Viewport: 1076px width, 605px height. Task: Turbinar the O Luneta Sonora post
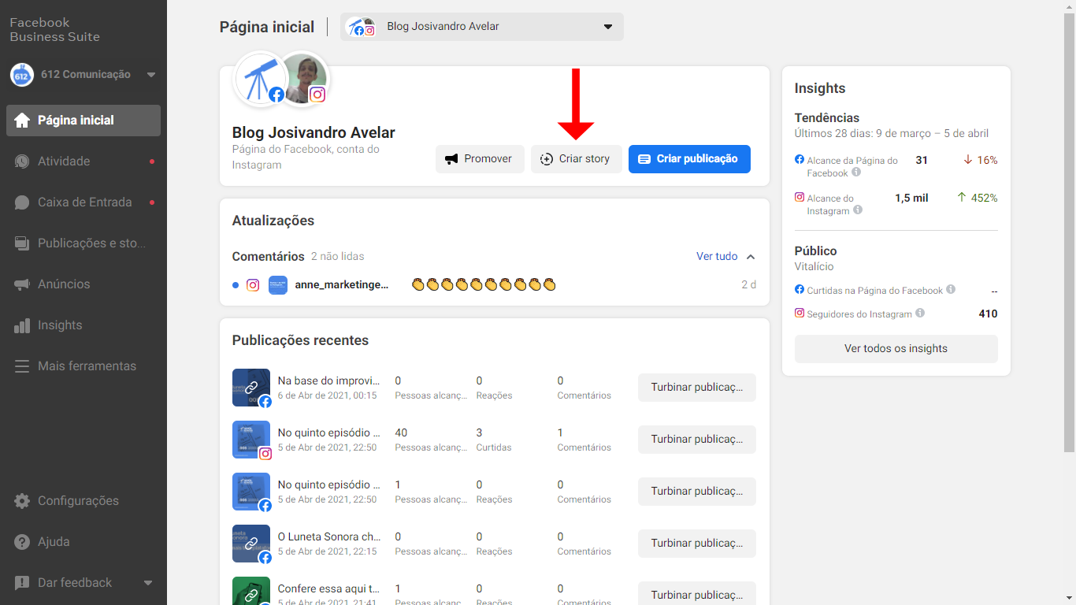(697, 544)
